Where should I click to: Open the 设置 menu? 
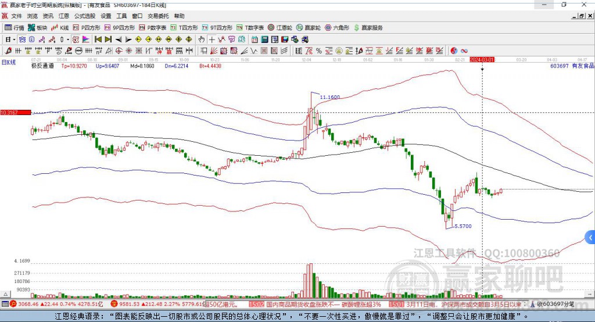click(106, 16)
